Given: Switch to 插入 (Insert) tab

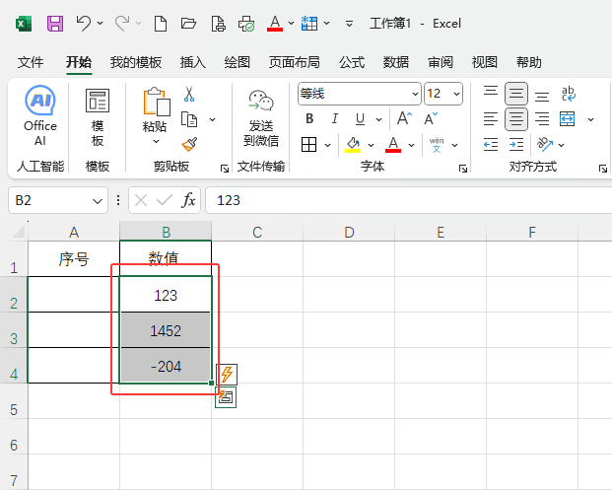Looking at the screenshot, I should click(193, 62).
